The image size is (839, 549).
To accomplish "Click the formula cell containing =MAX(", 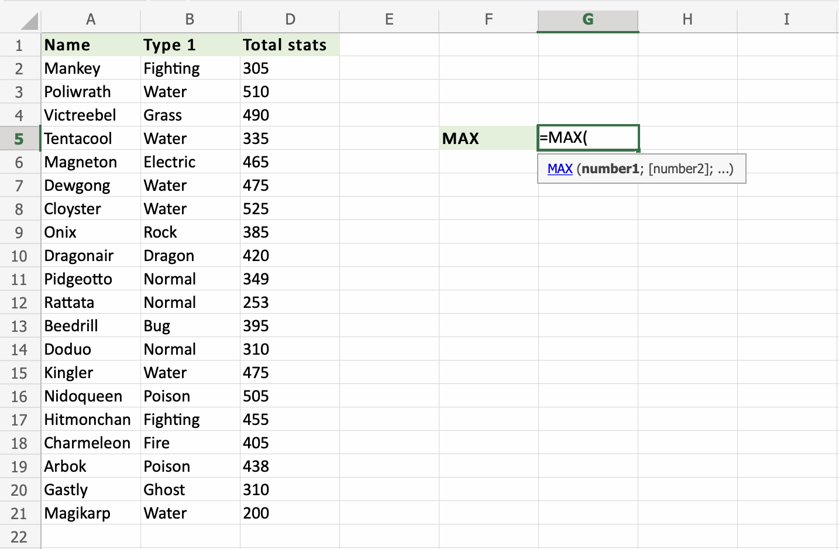I will tap(587, 138).
